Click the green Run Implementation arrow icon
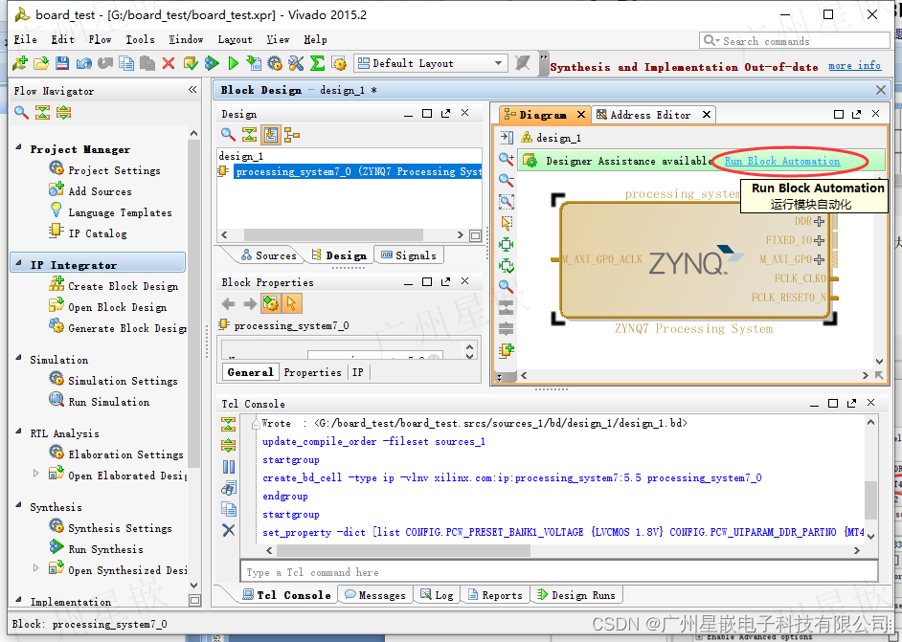Screen dimensions: 902x642 tap(233, 63)
